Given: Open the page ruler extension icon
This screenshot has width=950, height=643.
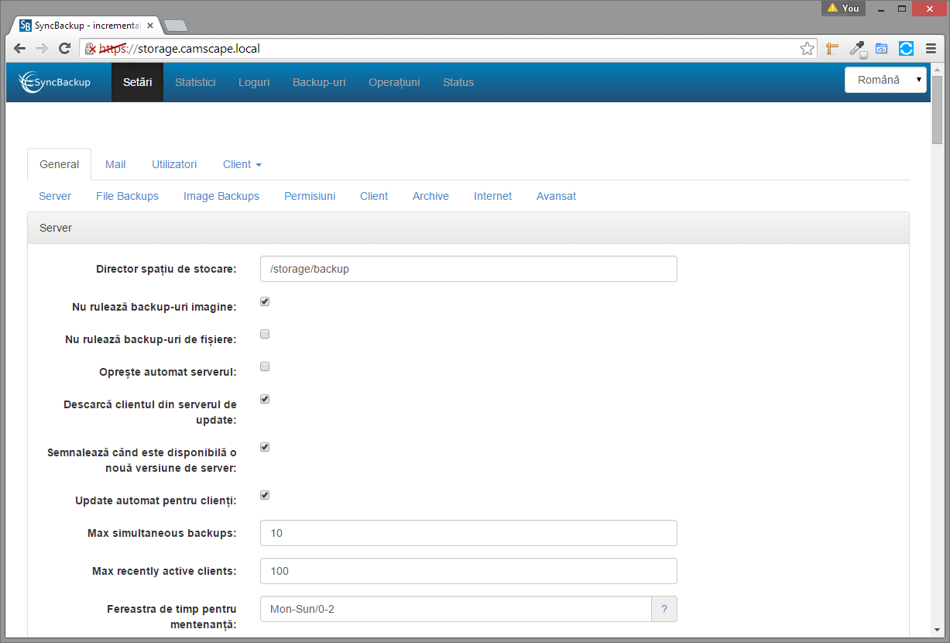Looking at the screenshot, I should pyautogui.click(x=833, y=49).
